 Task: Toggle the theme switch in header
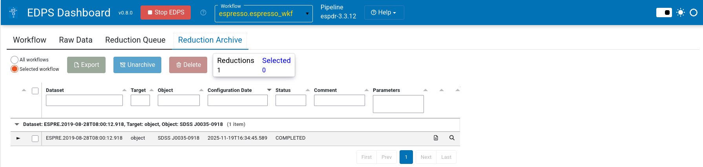(x=664, y=13)
